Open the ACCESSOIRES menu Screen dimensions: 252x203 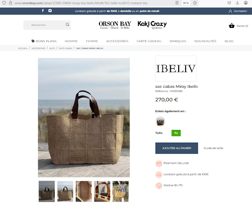tap(117, 41)
